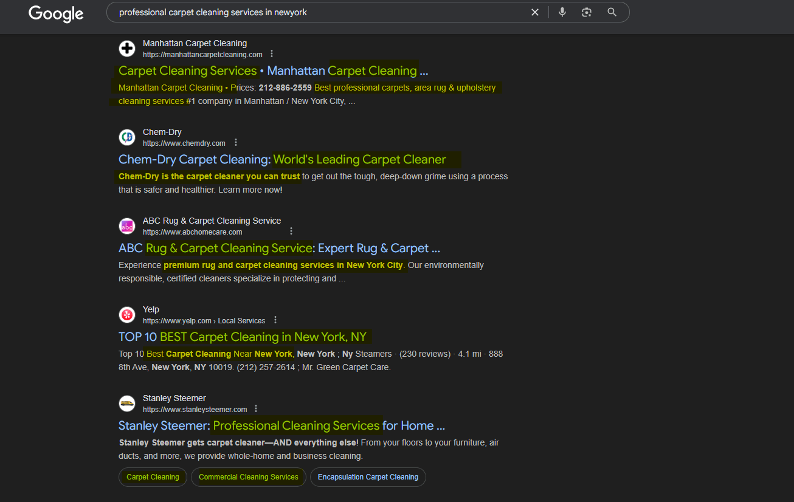Click the https://www.chemdry.com URL text
This screenshot has width=794, height=502.
[x=184, y=143]
